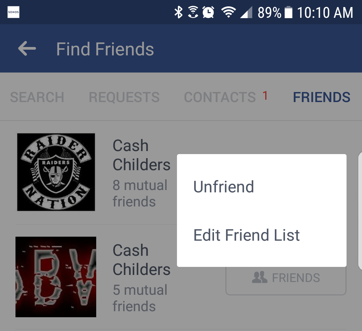Open Cash Childers with 8 mutual friends
Screen dimensions: 362x331
(141, 155)
